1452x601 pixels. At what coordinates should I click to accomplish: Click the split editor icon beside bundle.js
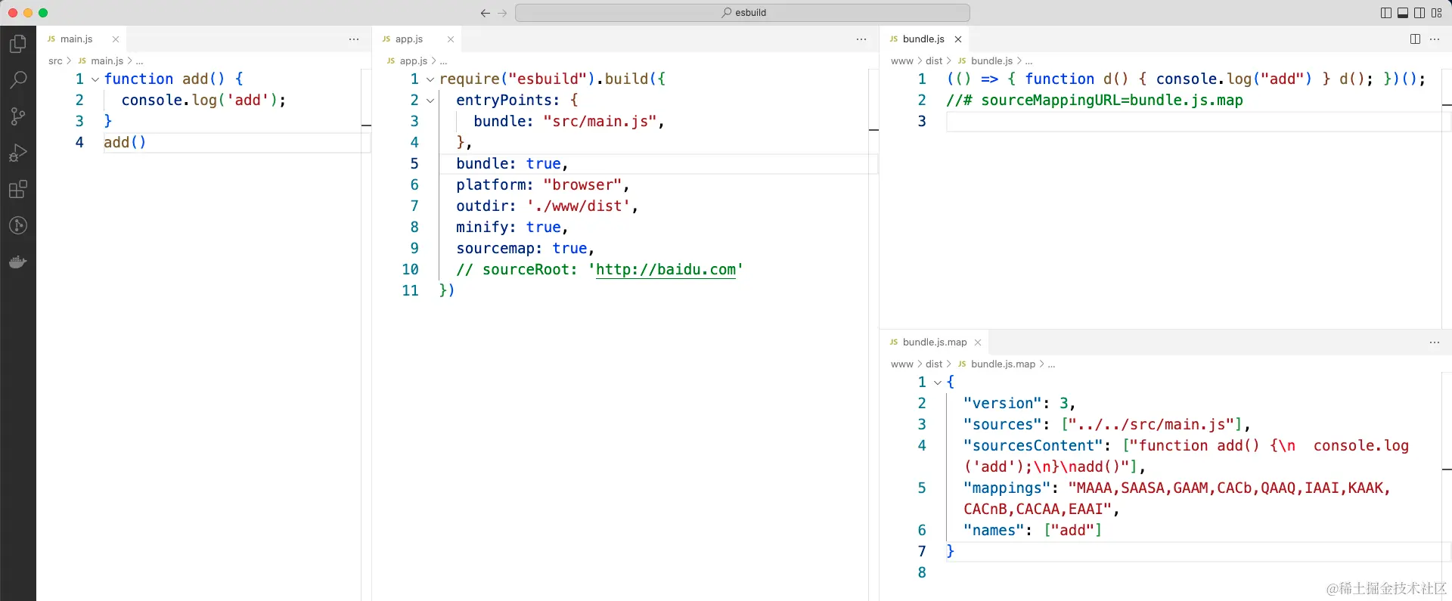click(x=1415, y=39)
